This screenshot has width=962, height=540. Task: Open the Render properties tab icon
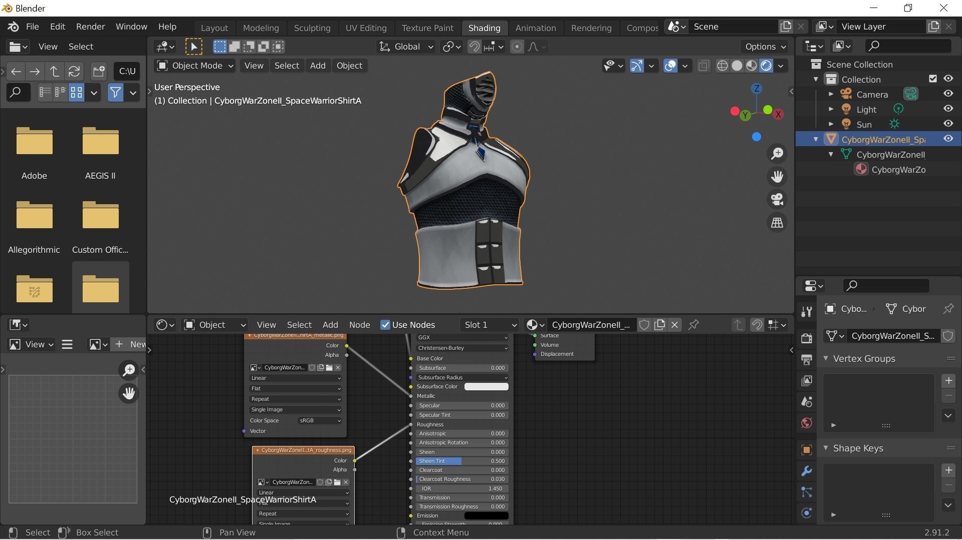coord(806,338)
